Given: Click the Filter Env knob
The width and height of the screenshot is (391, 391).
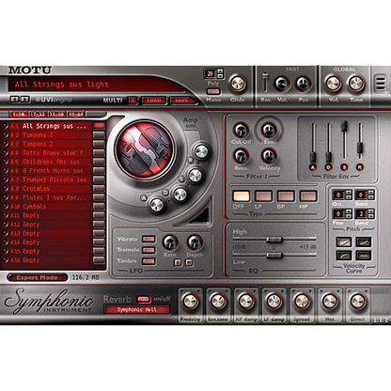Looking at the screenshot, I should click(x=269, y=131).
